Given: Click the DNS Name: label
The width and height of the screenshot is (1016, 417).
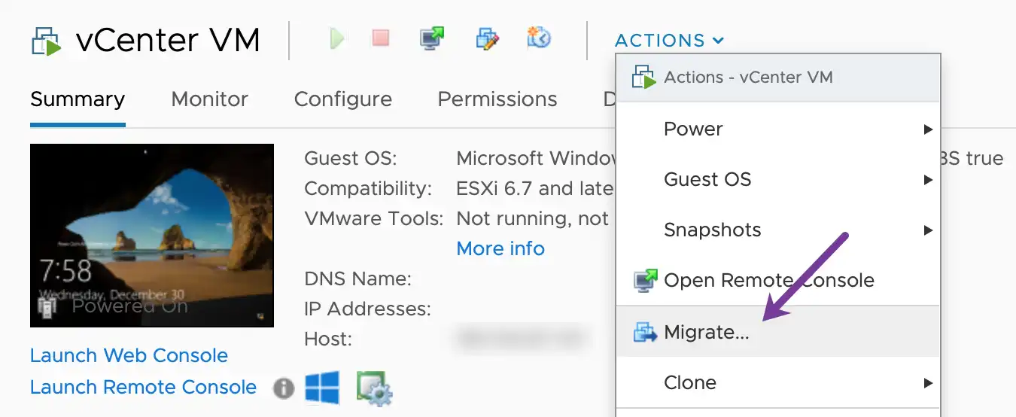Looking at the screenshot, I should 357,279.
